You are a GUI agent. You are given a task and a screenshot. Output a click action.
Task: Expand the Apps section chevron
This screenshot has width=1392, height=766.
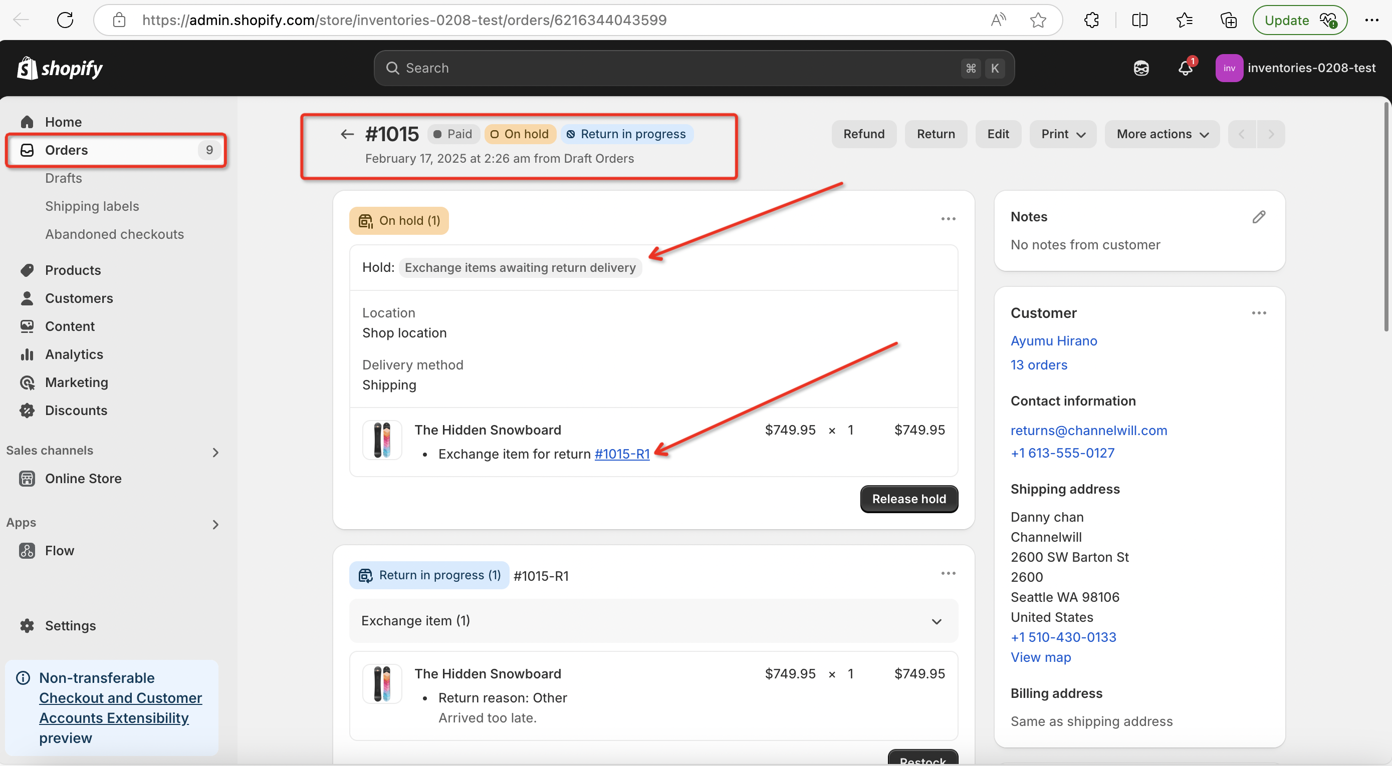tap(215, 524)
